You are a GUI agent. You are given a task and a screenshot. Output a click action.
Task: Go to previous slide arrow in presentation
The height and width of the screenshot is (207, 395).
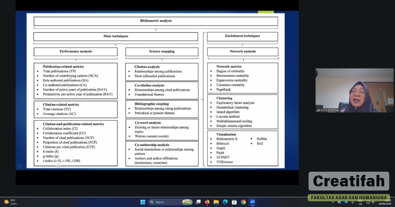tap(19, 166)
